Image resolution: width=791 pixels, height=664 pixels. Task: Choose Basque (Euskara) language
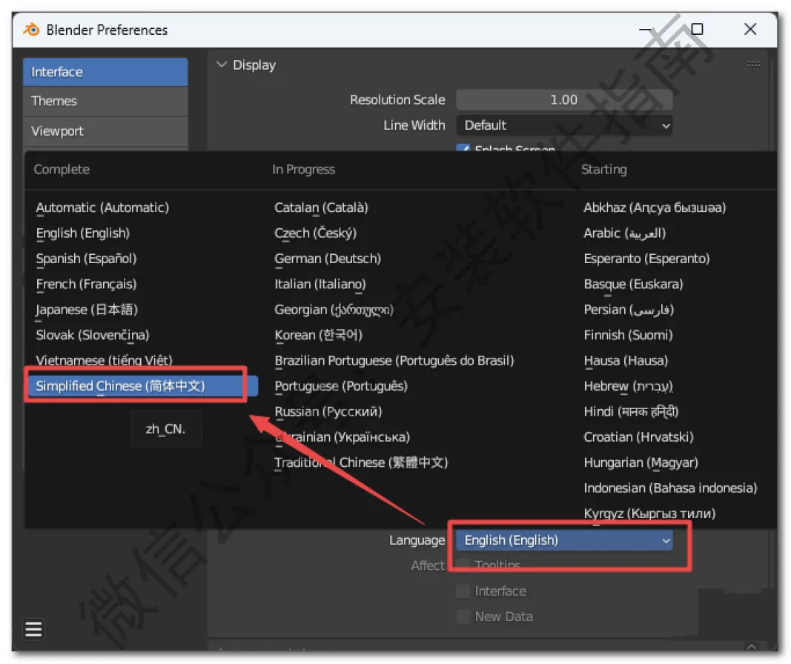(633, 284)
